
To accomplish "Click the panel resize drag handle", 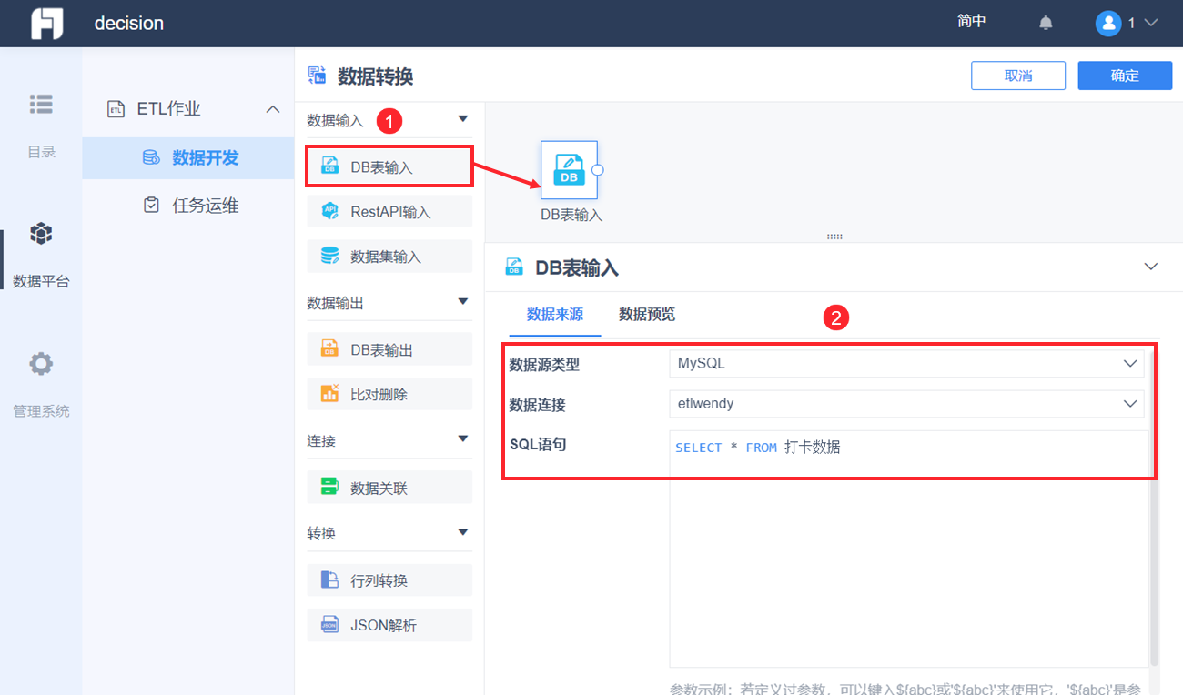I will 834,237.
